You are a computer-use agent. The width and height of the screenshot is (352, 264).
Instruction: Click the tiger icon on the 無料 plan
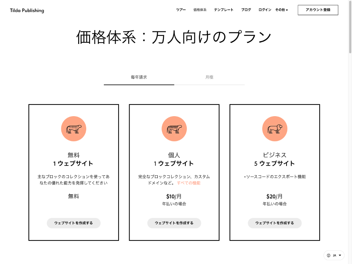click(74, 129)
